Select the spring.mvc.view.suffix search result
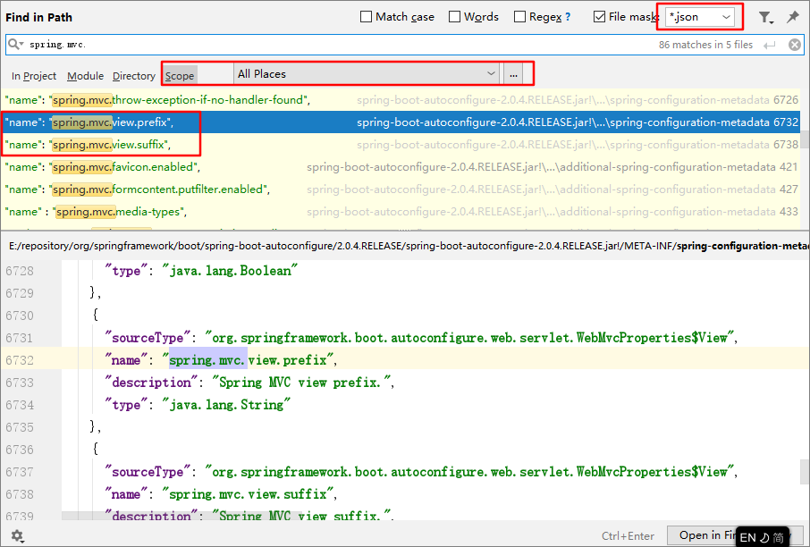 tap(111, 145)
